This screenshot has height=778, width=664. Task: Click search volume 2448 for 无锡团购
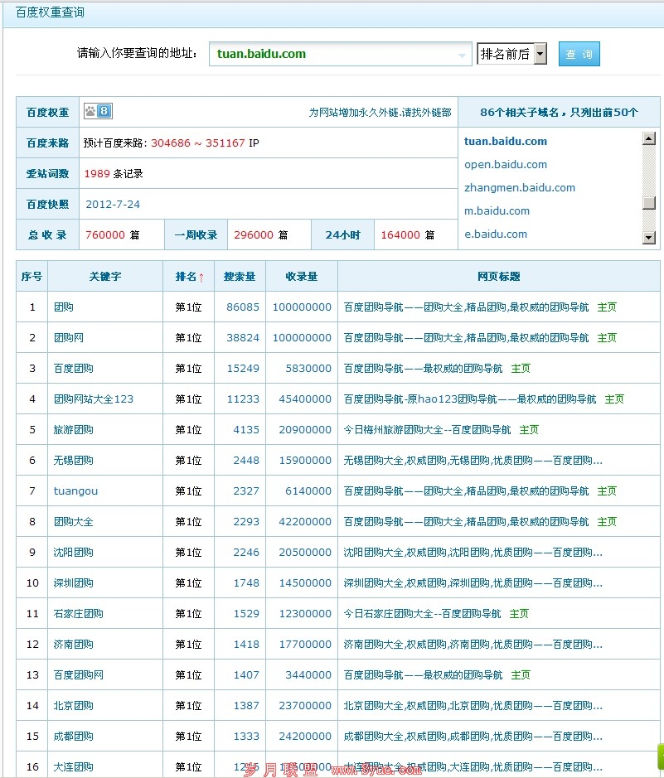coord(246,461)
